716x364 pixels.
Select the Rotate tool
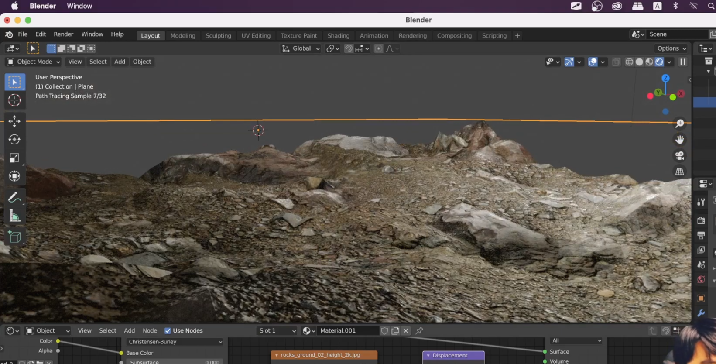click(14, 140)
